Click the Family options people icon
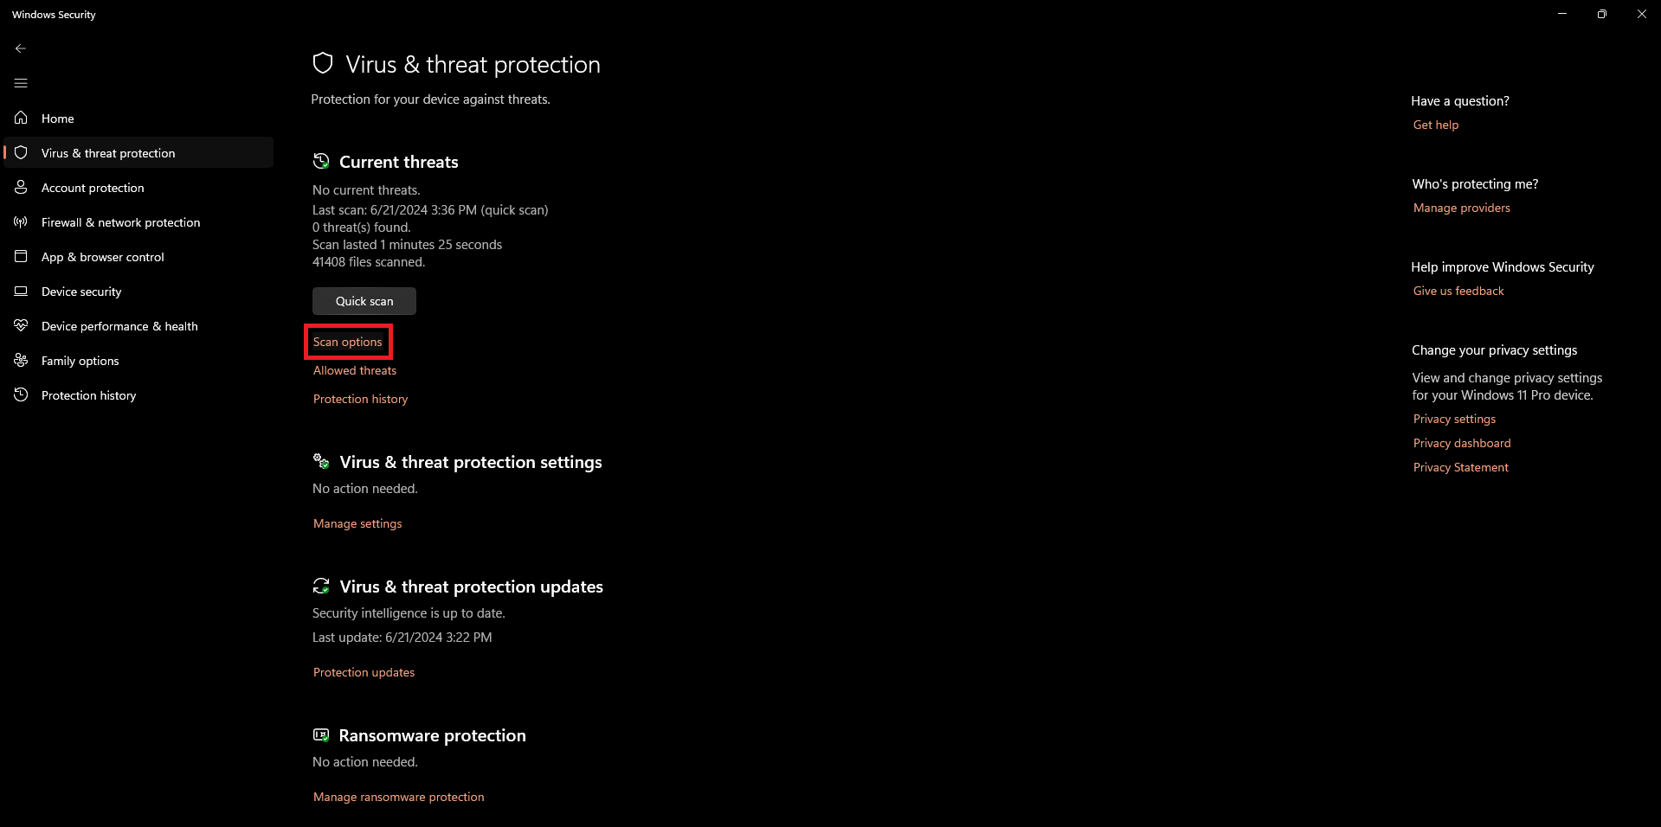The height and width of the screenshot is (827, 1661). click(21, 360)
